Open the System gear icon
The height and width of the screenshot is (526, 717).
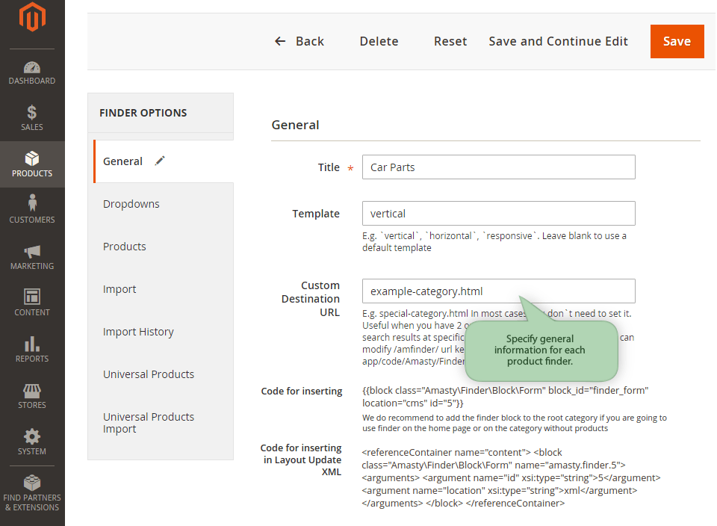pyautogui.click(x=32, y=437)
